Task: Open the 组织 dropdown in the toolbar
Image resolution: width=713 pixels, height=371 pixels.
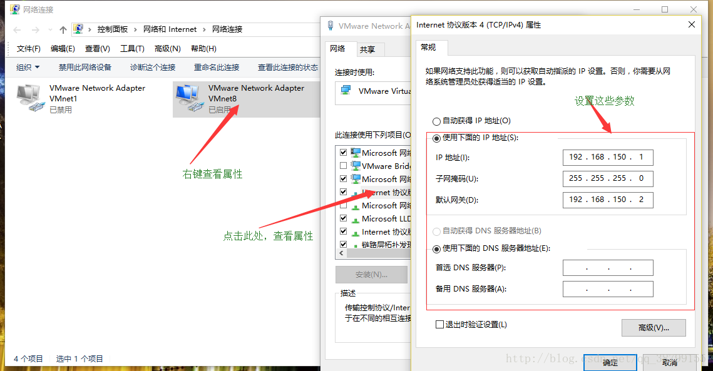Action: click(28, 68)
